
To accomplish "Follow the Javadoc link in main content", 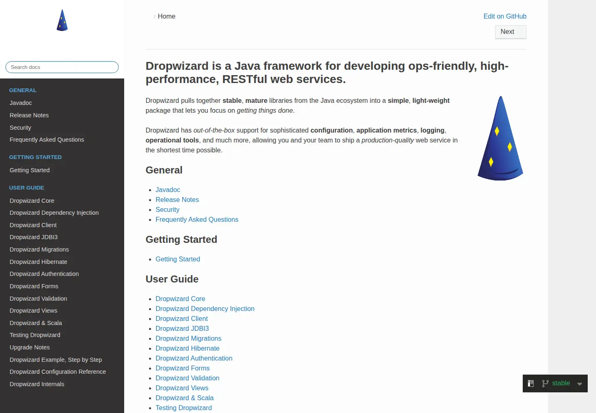I will [x=168, y=190].
